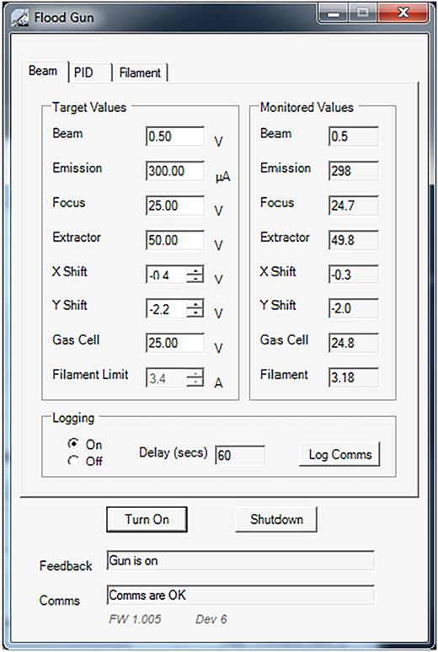Maximize the Flood Gun window
Viewport: 438px width, 652px height.
tap(363, 13)
